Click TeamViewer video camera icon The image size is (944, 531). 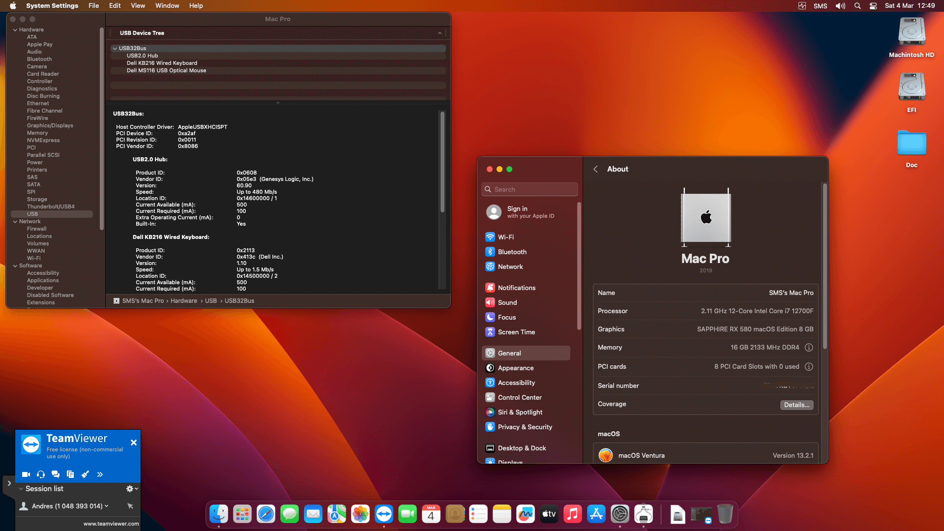(x=26, y=474)
